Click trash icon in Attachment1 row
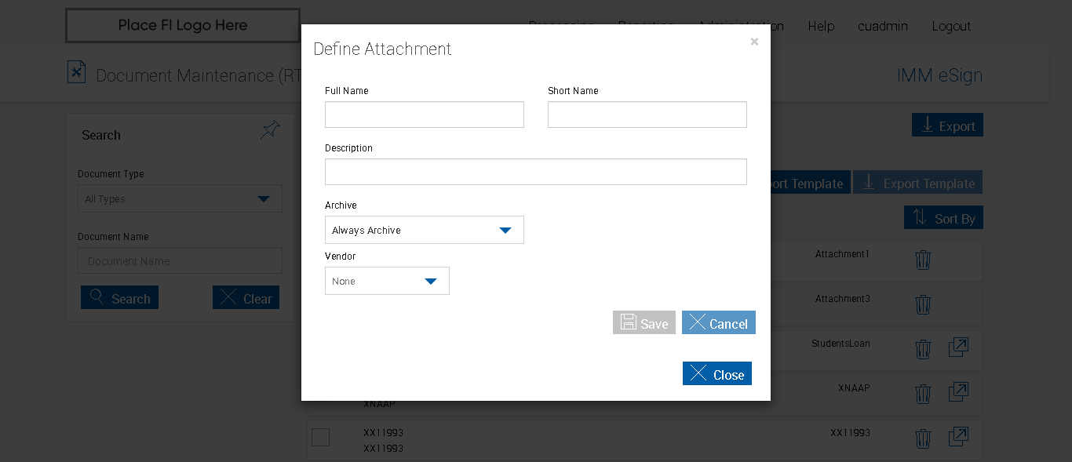The height and width of the screenshot is (462, 1072). tap(923, 260)
